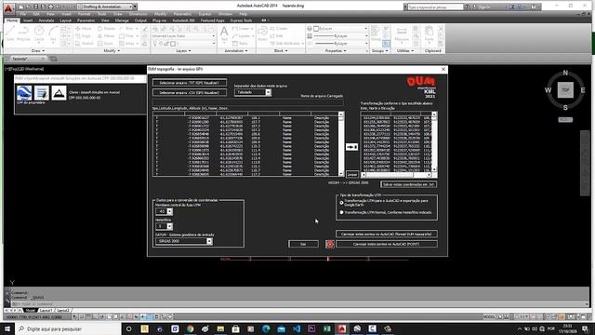Click Carregar pontos (format DUM topografia) button

pyautogui.click(x=387, y=234)
